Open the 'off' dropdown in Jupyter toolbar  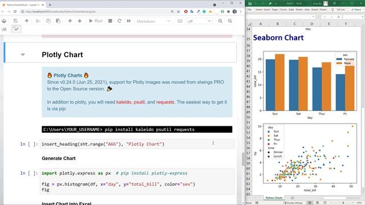[x=199, y=21]
